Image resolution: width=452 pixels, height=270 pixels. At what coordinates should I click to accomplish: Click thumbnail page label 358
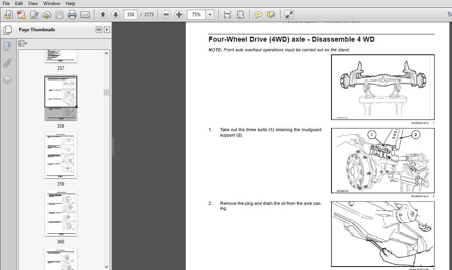coord(61,126)
